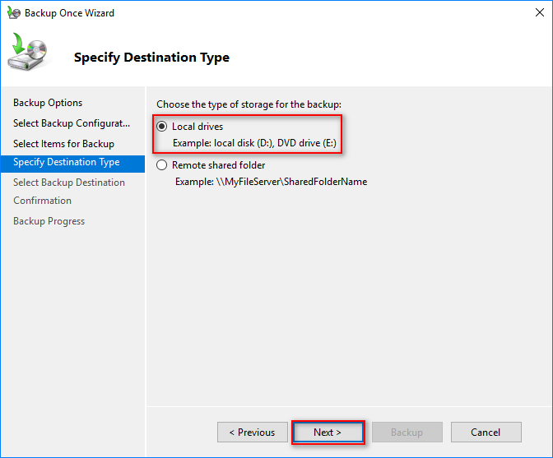Image resolution: width=553 pixels, height=458 pixels.
Task: Click the Next > button
Action: (328, 433)
